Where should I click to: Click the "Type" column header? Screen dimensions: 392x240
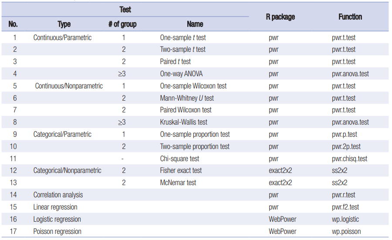coord(64,24)
